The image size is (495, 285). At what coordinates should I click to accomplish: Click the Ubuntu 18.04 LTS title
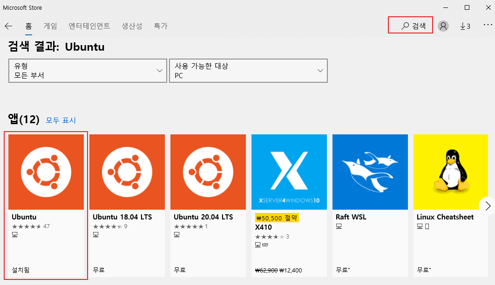click(x=122, y=217)
